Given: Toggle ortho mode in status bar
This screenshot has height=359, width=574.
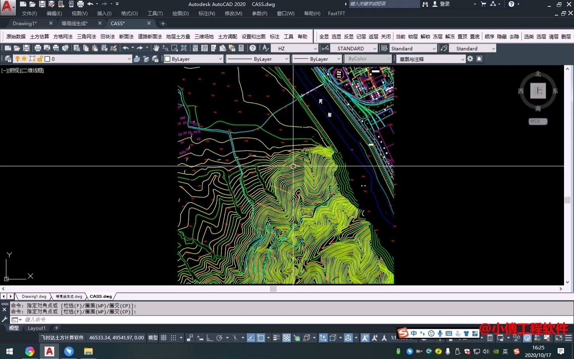Looking at the screenshot, I should (x=210, y=338).
